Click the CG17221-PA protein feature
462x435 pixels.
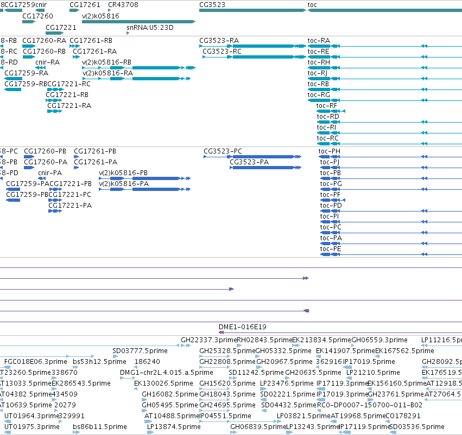(55, 211)
